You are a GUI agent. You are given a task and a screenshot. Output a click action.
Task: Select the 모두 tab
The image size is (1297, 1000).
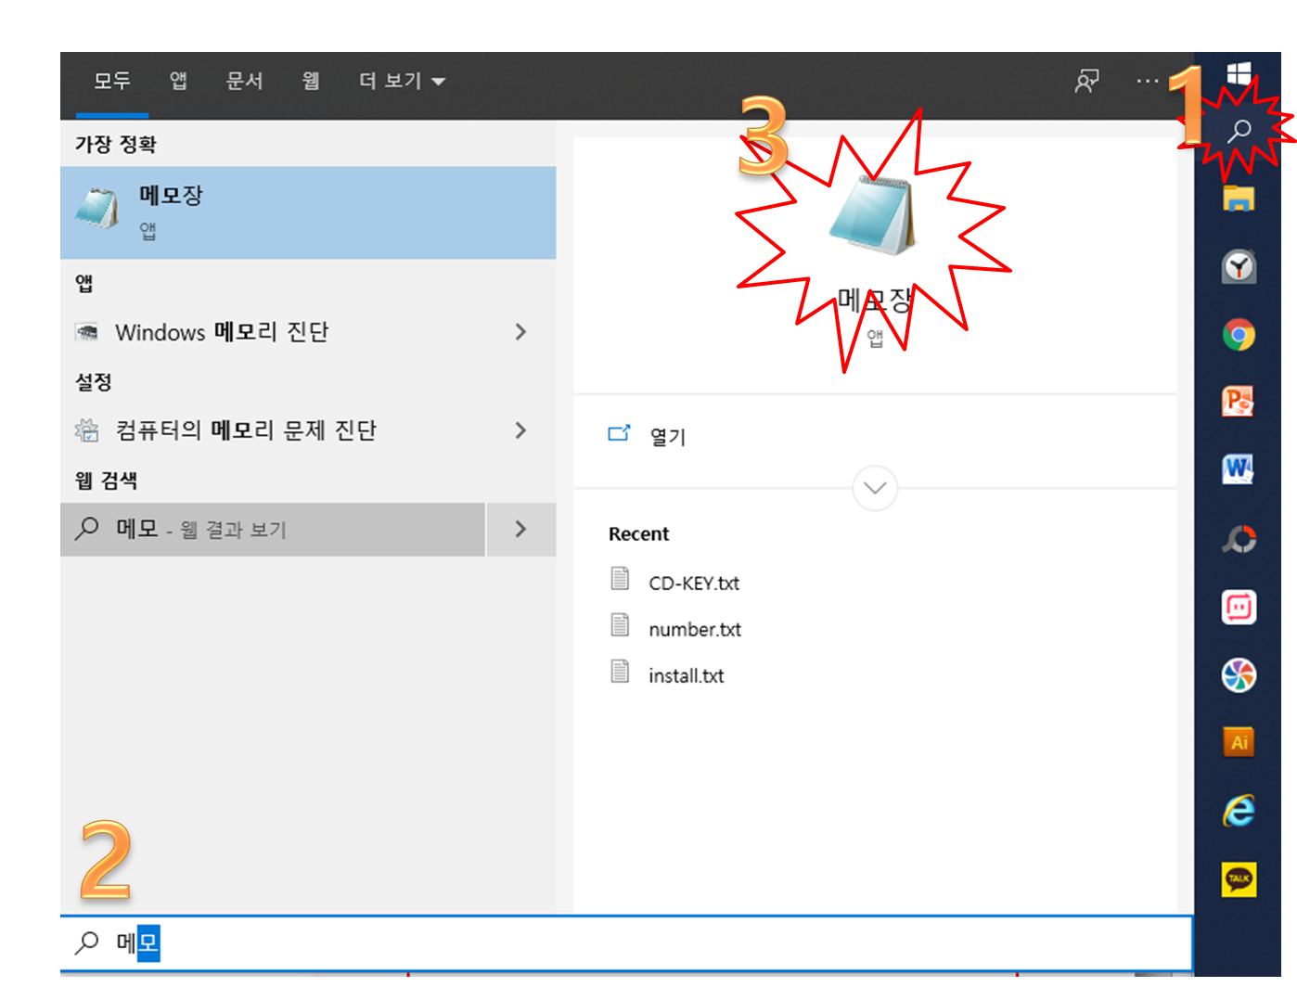[112, 81]
